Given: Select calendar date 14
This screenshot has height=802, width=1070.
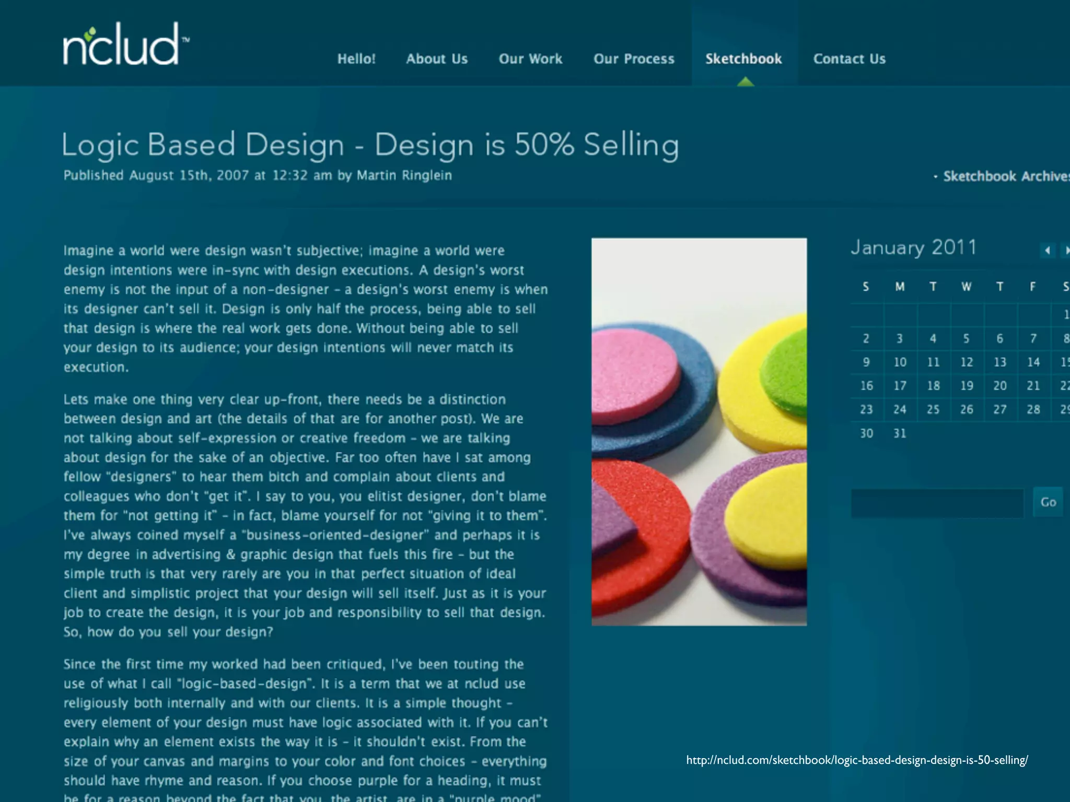Looking at the screenshot, I should pyautogui.click(x=1033, y=362).
